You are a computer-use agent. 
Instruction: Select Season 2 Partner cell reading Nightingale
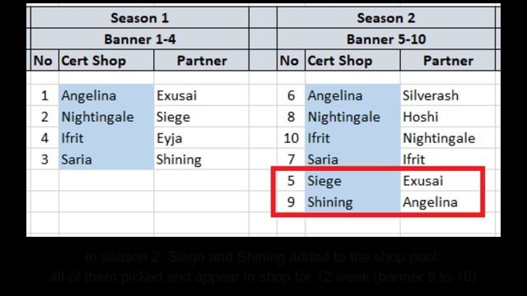tap(448, 138)
